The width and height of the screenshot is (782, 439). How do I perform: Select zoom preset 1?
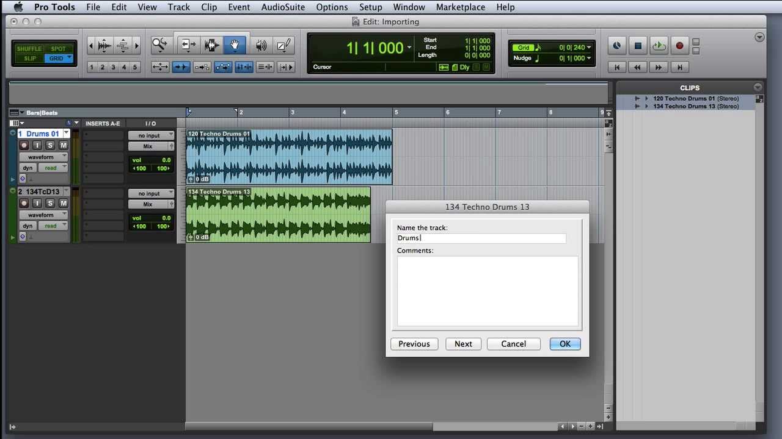[91, 67]
